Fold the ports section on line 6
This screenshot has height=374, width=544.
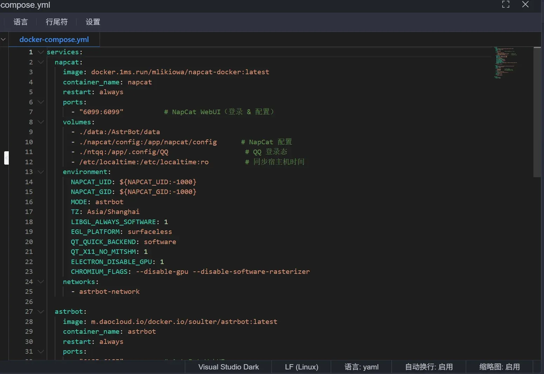coord(41,102)
